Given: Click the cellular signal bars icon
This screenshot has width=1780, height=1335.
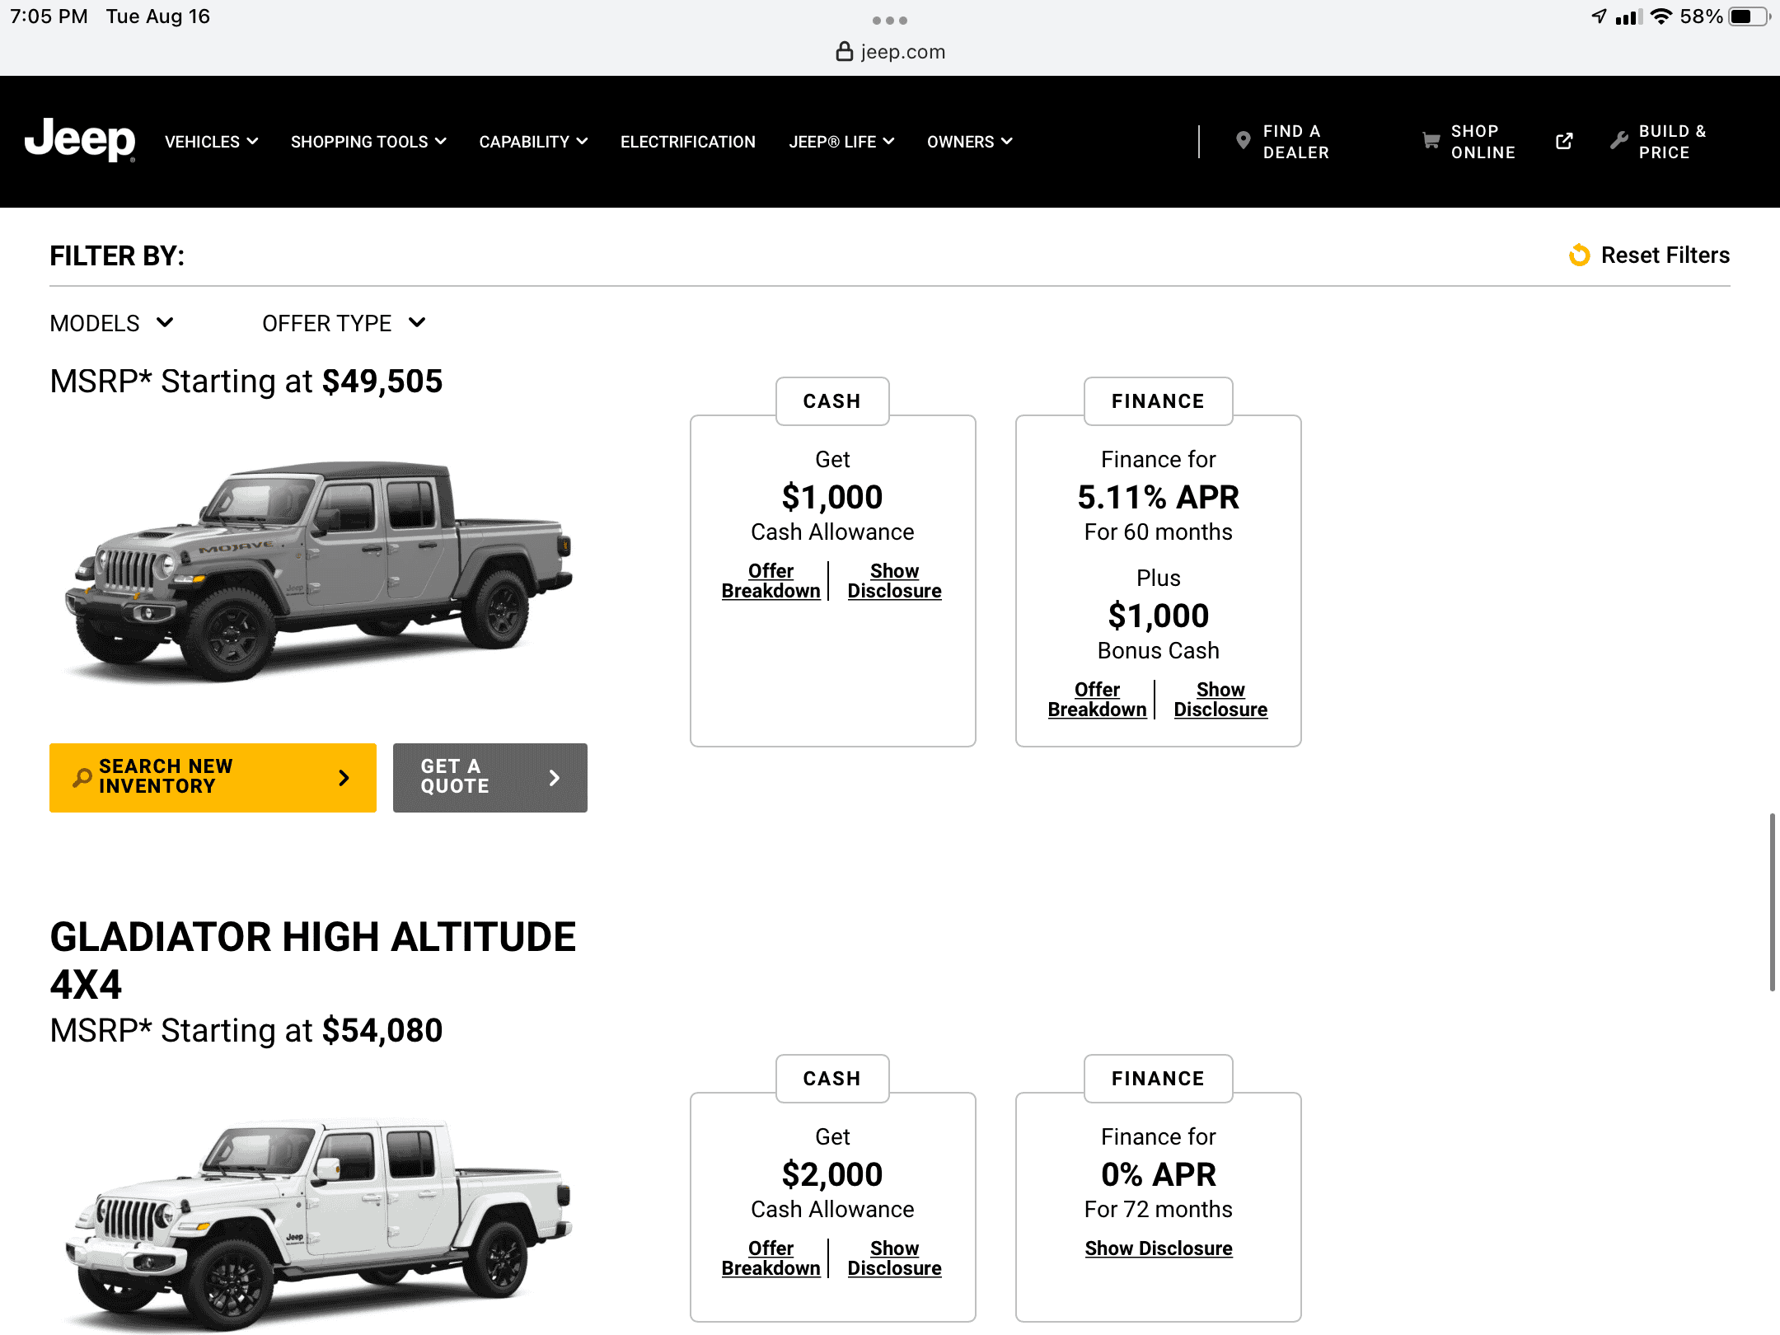Looking at the screenshot, I should pyautogui.click(x=1629, y=16).
